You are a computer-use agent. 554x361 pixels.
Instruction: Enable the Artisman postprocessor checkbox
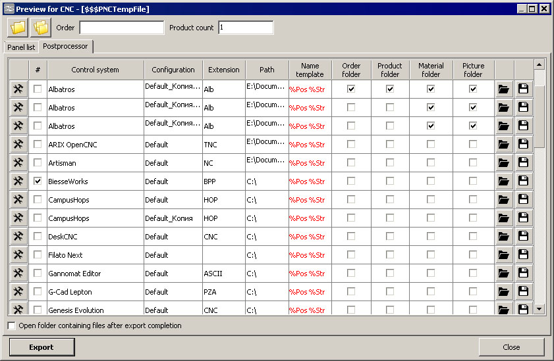point(38,162)
